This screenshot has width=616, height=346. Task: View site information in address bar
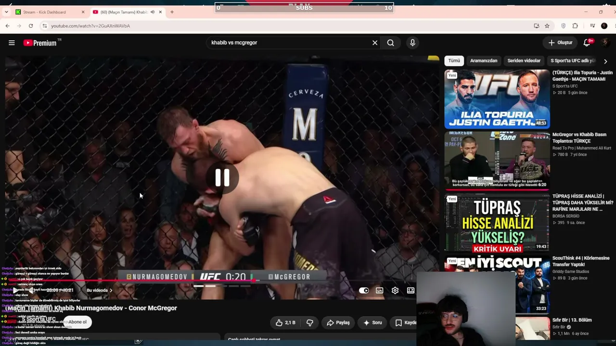click(x=45, y=26)
